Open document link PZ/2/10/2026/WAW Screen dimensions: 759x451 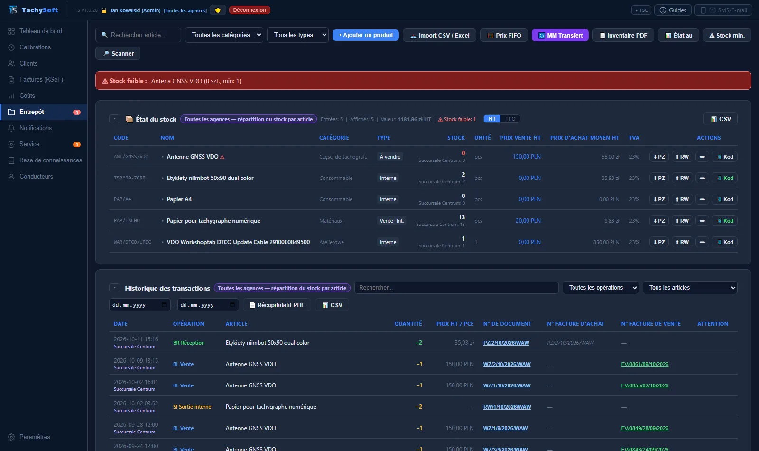coord(506,343)
